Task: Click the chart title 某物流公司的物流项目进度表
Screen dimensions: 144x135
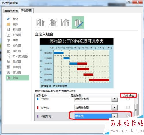Action: pyautogui.click(x=77, y=41)
